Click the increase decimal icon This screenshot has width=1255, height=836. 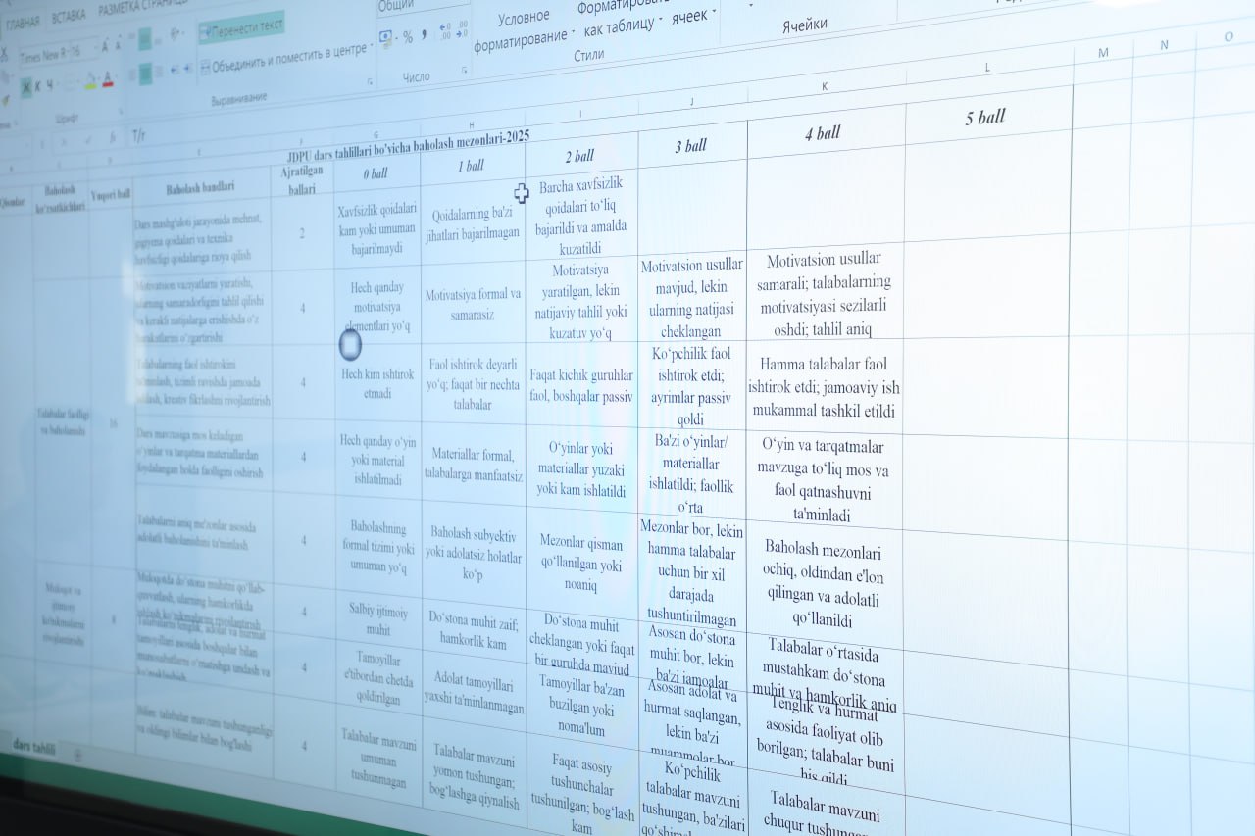[x=445, y=31]
